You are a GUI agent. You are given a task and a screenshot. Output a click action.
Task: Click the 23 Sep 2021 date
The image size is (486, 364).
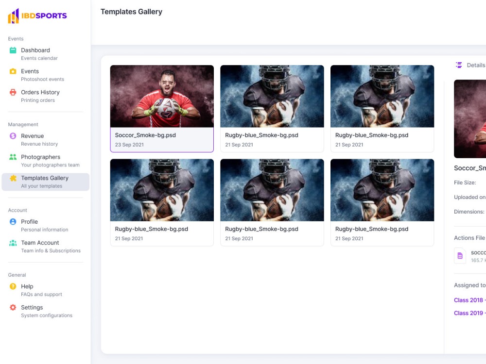pos(129,145)
